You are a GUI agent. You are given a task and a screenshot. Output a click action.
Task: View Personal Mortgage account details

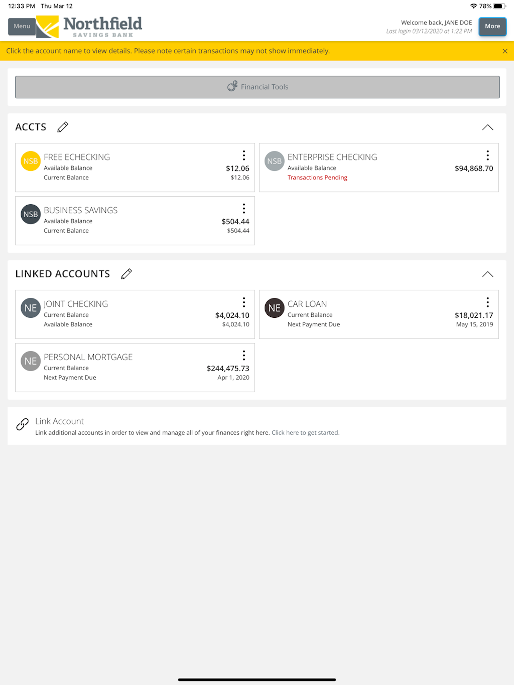tap(88, 357)
